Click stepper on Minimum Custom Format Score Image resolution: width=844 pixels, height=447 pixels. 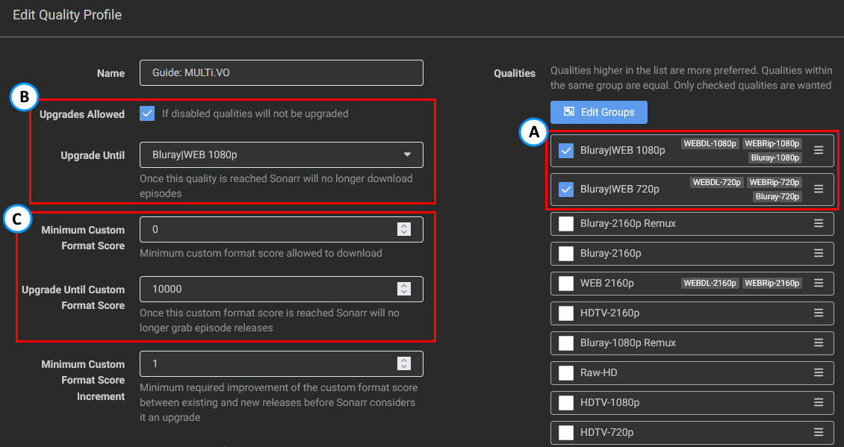tap(404, 229)
